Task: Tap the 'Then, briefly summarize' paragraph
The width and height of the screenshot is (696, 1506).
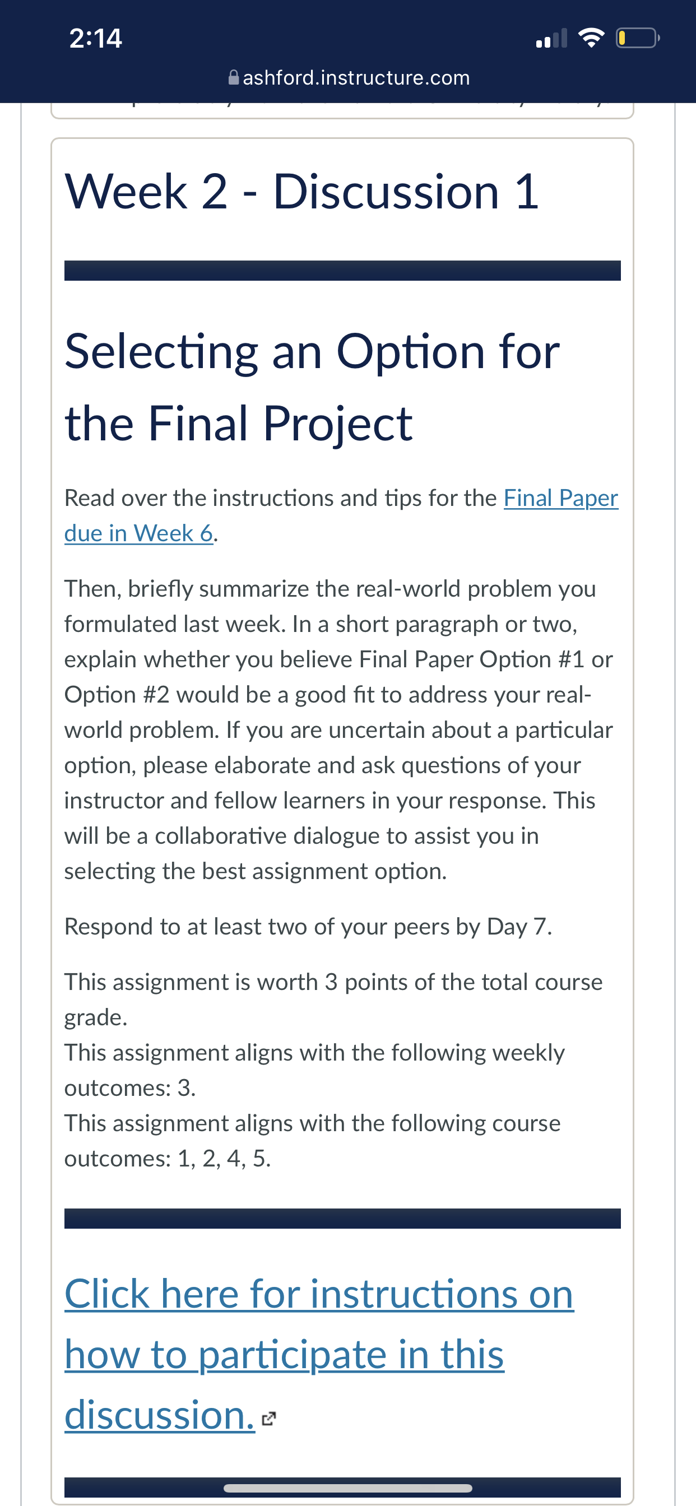Action: pos(338,729)
